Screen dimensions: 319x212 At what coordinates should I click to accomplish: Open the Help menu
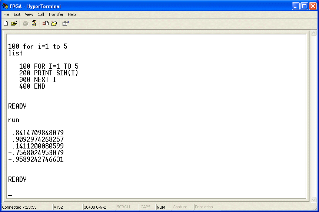72,14
